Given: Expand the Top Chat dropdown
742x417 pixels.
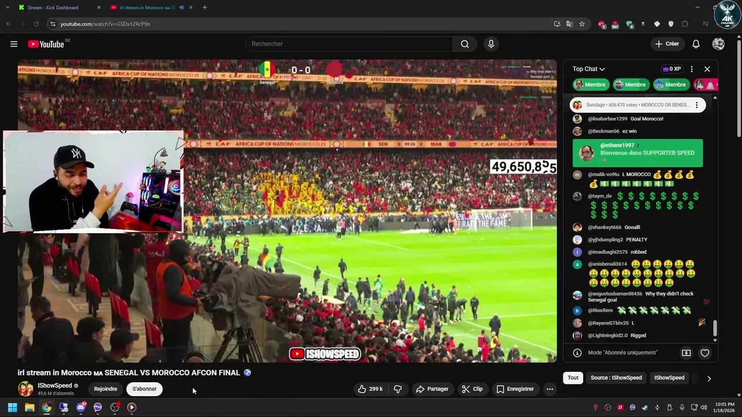Looking at the screenshot, I should [588, 69].
